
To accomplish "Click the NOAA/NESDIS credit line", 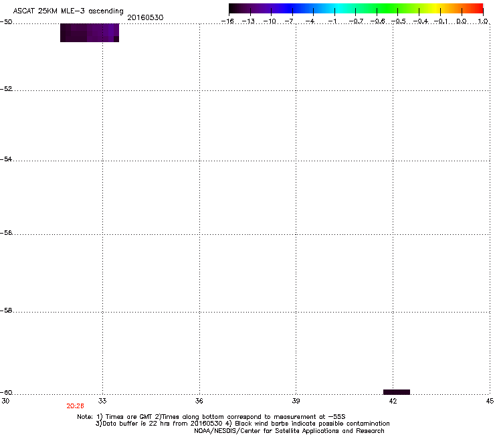I will [289, 431].
